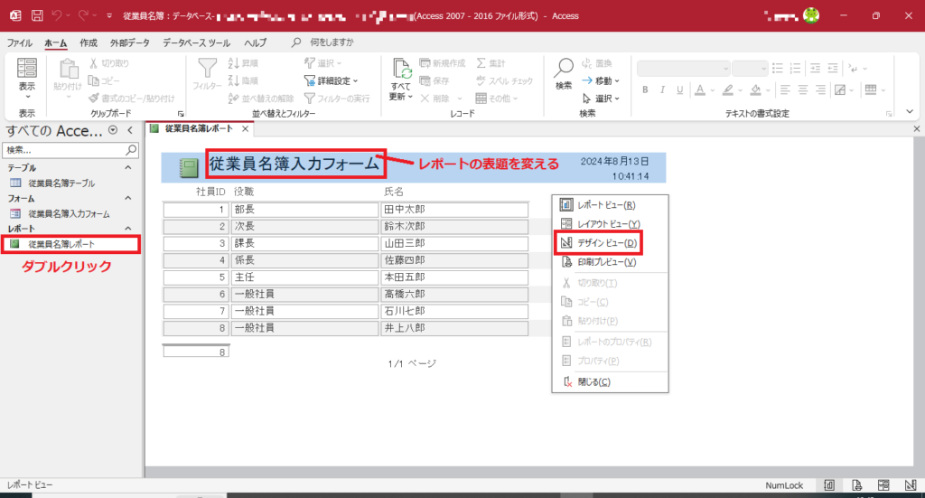Switch to the 作成 tab
925x498 pixels.
point(89,42)
